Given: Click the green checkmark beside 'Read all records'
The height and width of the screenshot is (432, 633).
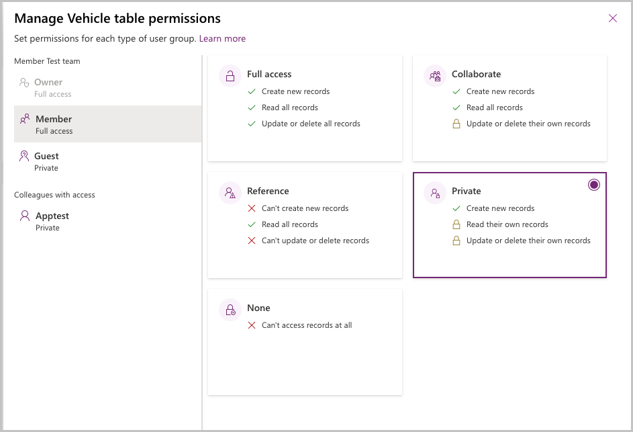Looking at the screenshot, I should tap(252, 107).
